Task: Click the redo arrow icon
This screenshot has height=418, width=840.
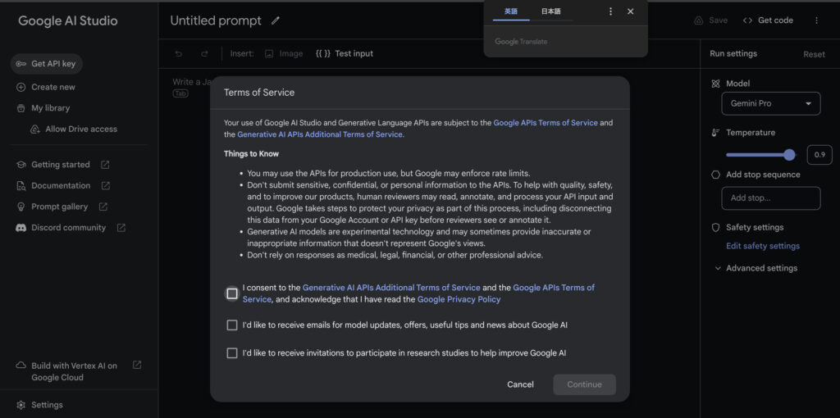Action: coord(204,53)
